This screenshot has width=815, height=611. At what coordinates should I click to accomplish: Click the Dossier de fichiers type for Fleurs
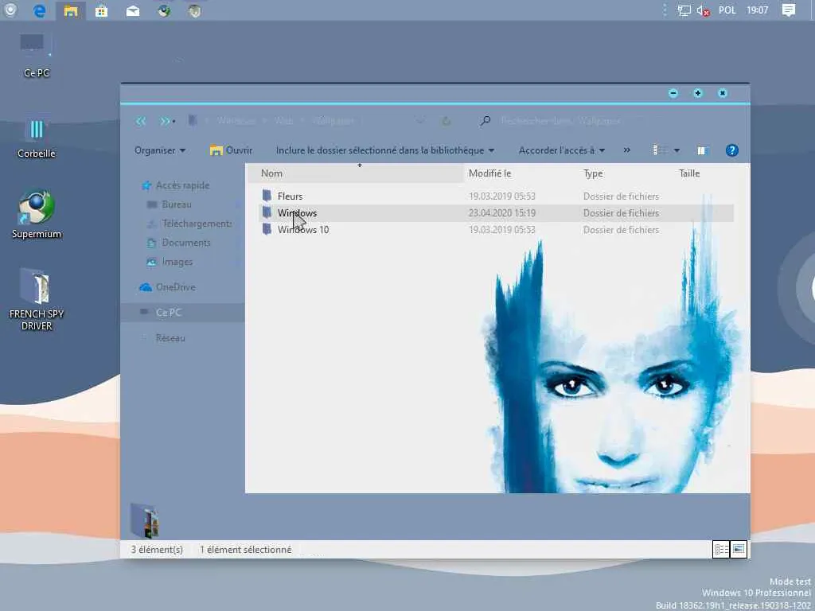click(x=621, y=197)
